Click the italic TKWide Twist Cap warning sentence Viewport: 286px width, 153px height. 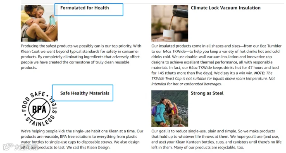pyautogui.click(x=213, y=78)
